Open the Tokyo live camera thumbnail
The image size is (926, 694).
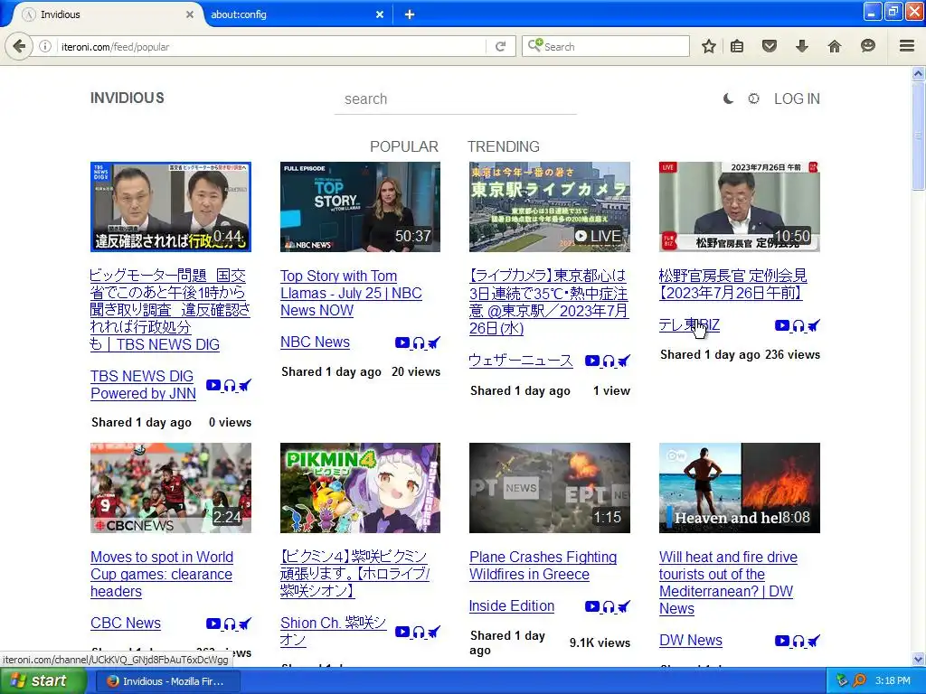coord(550,207)
